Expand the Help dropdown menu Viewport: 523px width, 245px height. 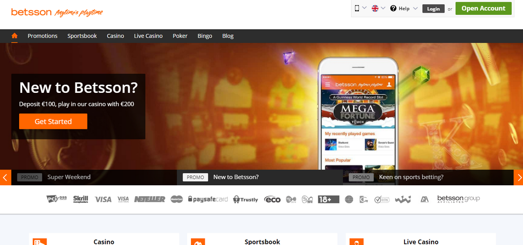pyautogui.click(x=404, y=8)
